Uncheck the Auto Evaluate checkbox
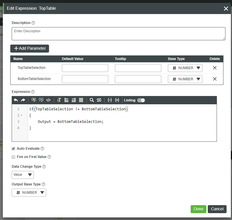This screenshot has width=232, height=220. tap(13, 149)
